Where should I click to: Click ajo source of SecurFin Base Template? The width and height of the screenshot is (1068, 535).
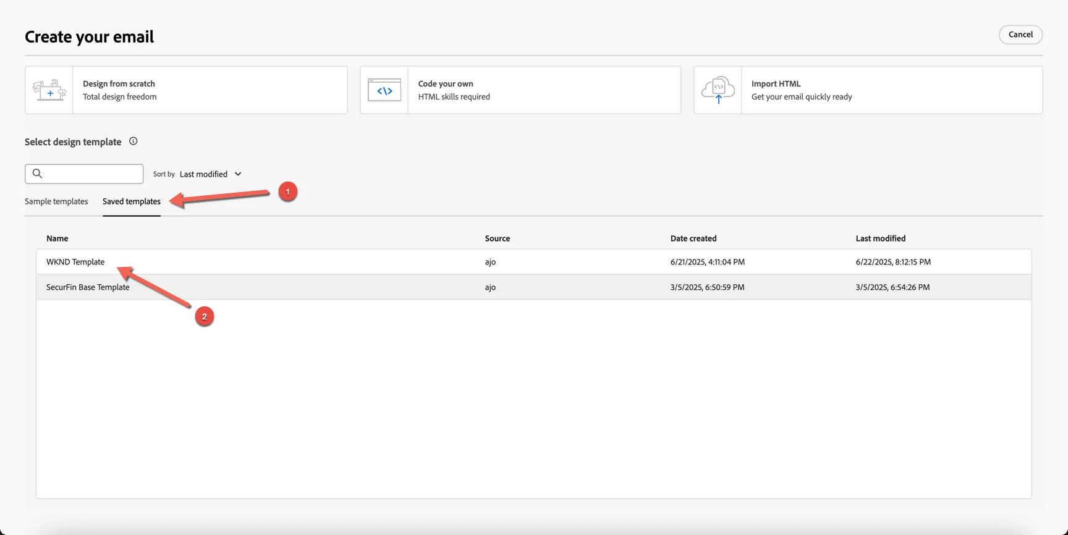coord(490,287)
